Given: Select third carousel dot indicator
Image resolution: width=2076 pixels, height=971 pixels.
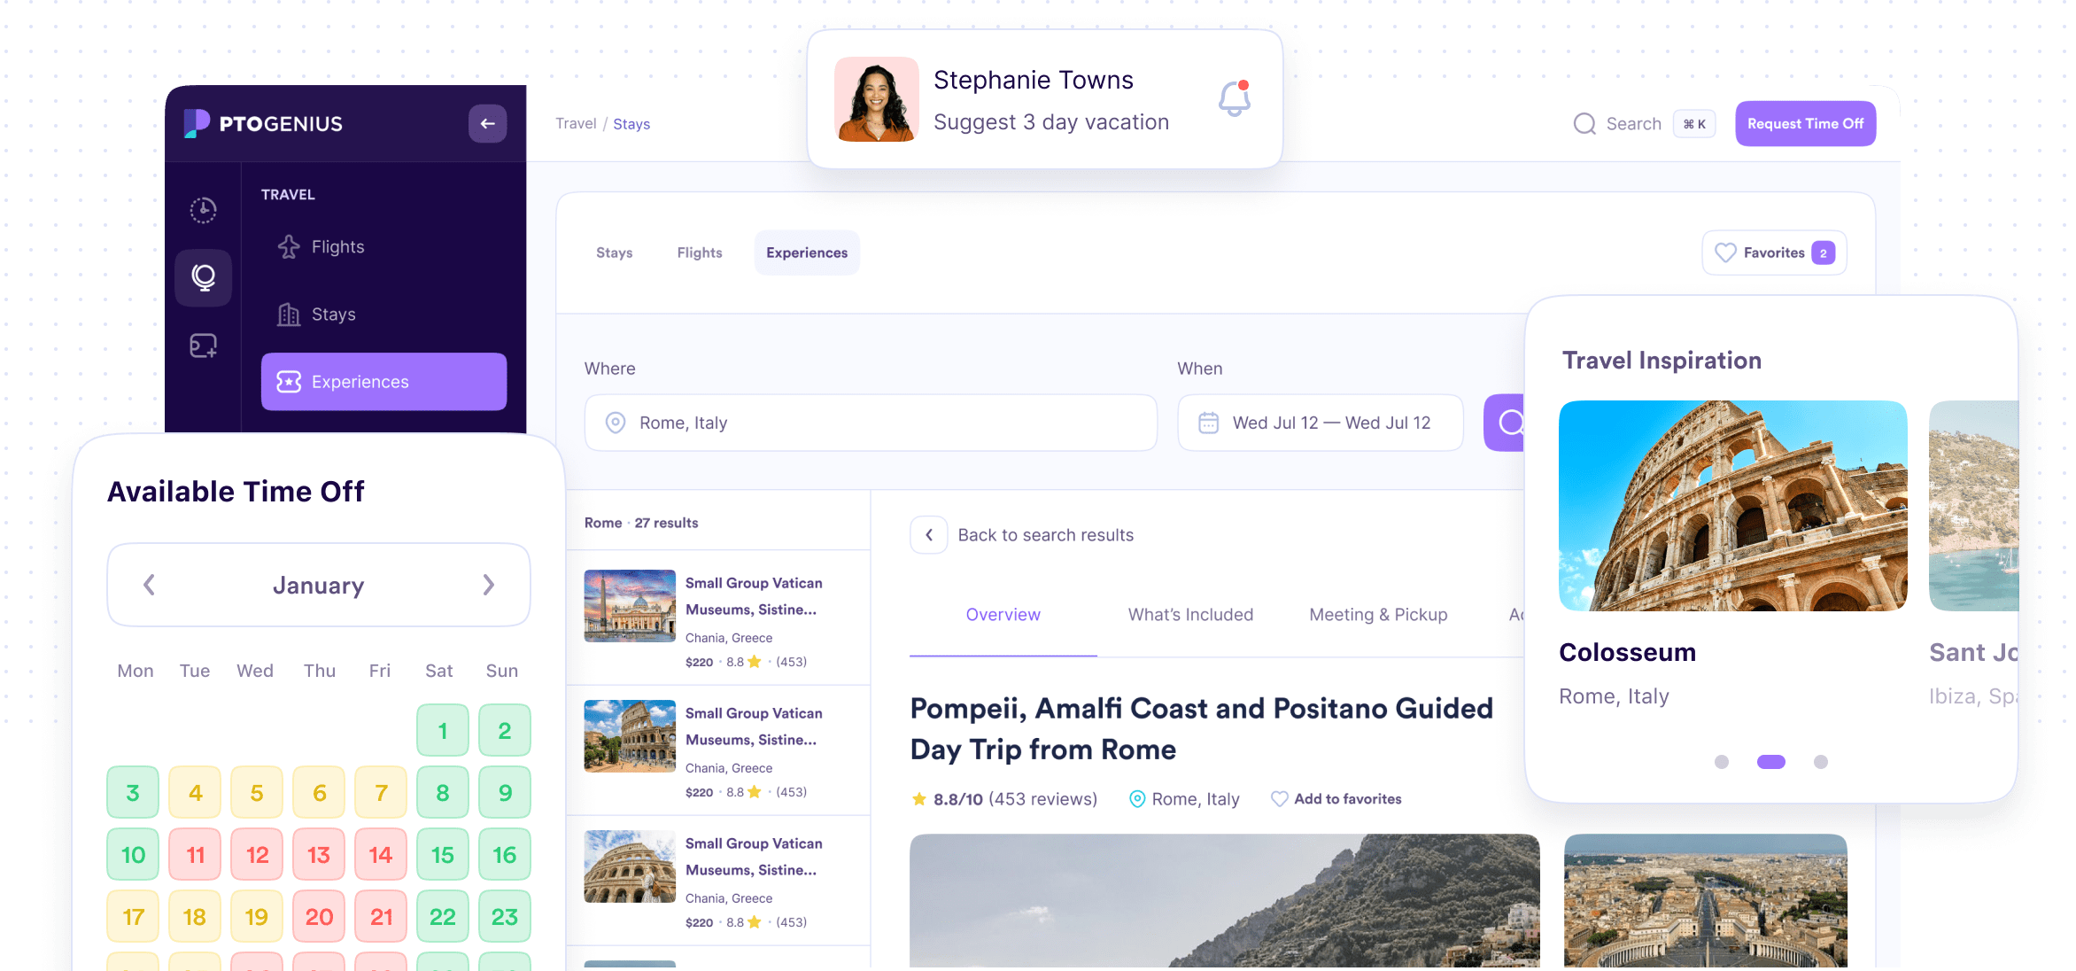Looking at the screenshot, I should tap(1821, 762).
